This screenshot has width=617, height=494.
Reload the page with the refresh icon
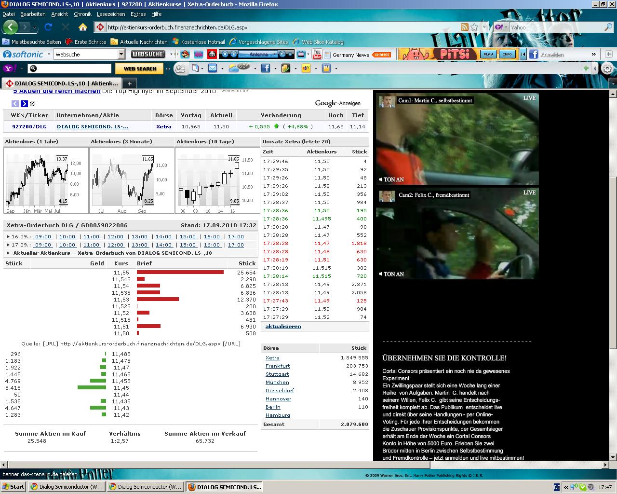[x=48, y=27]
